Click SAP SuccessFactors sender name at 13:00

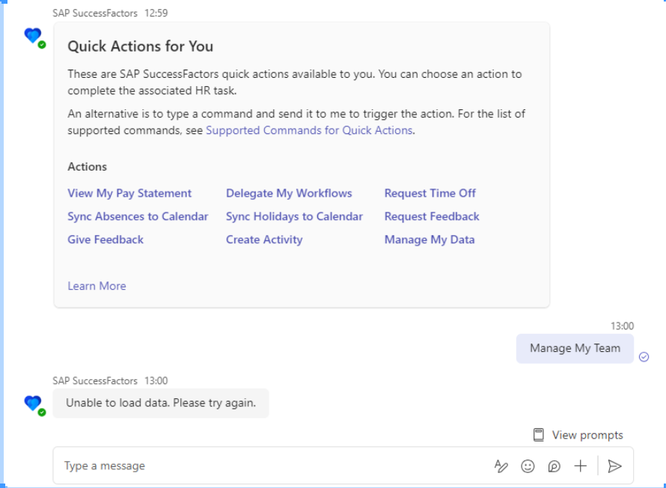click(x=95, y=381)
